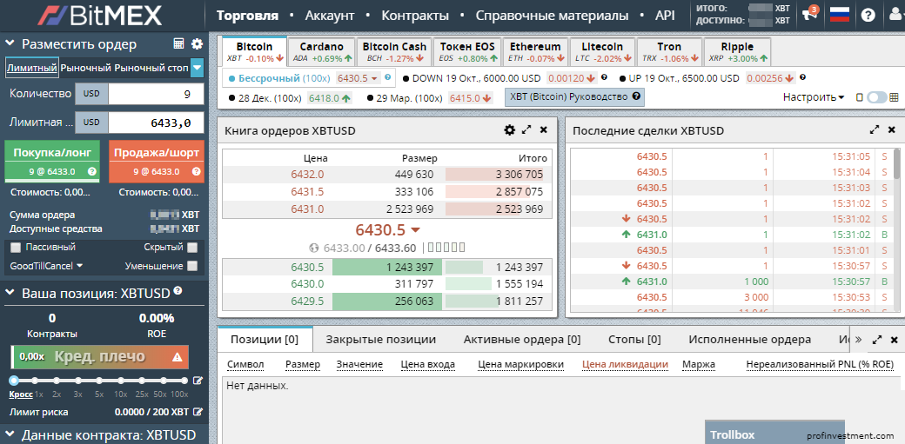This screenshot has width=905, height=444.
Task: Switch to Cardano ticker tab
Action: tap(321, 52)
